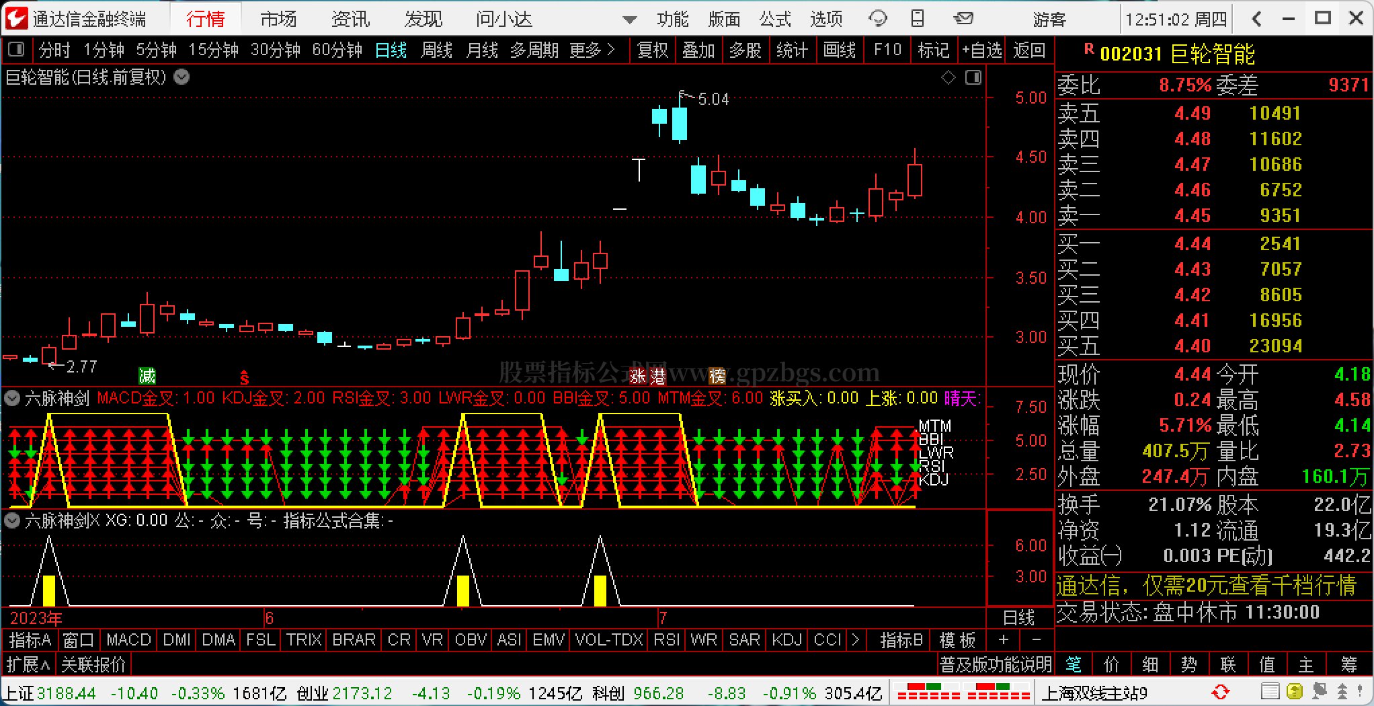1374x706 pixels.
Task: Select the 1分钟 period
Action: pos(104,50)
